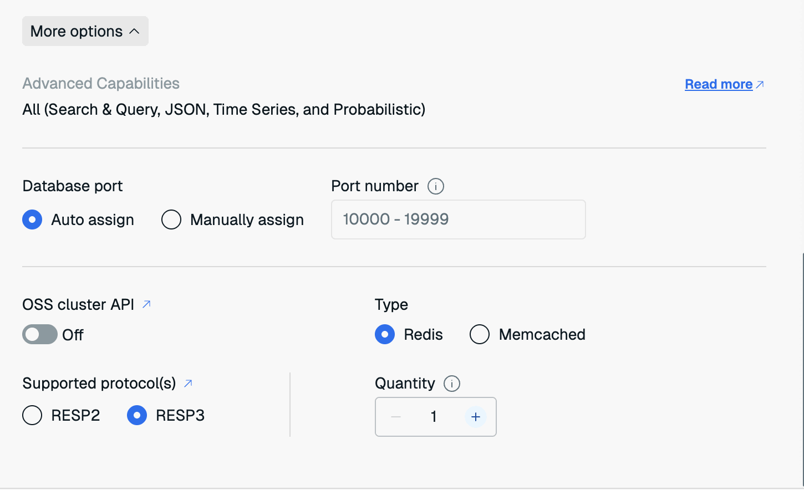Click the Port number info icon

click(x=436, y=186)
